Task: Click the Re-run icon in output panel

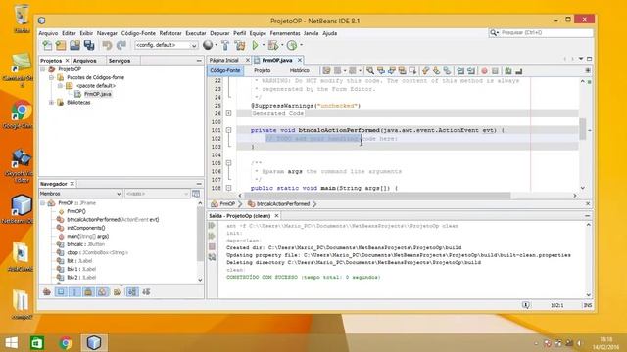Action: (212, 226)
